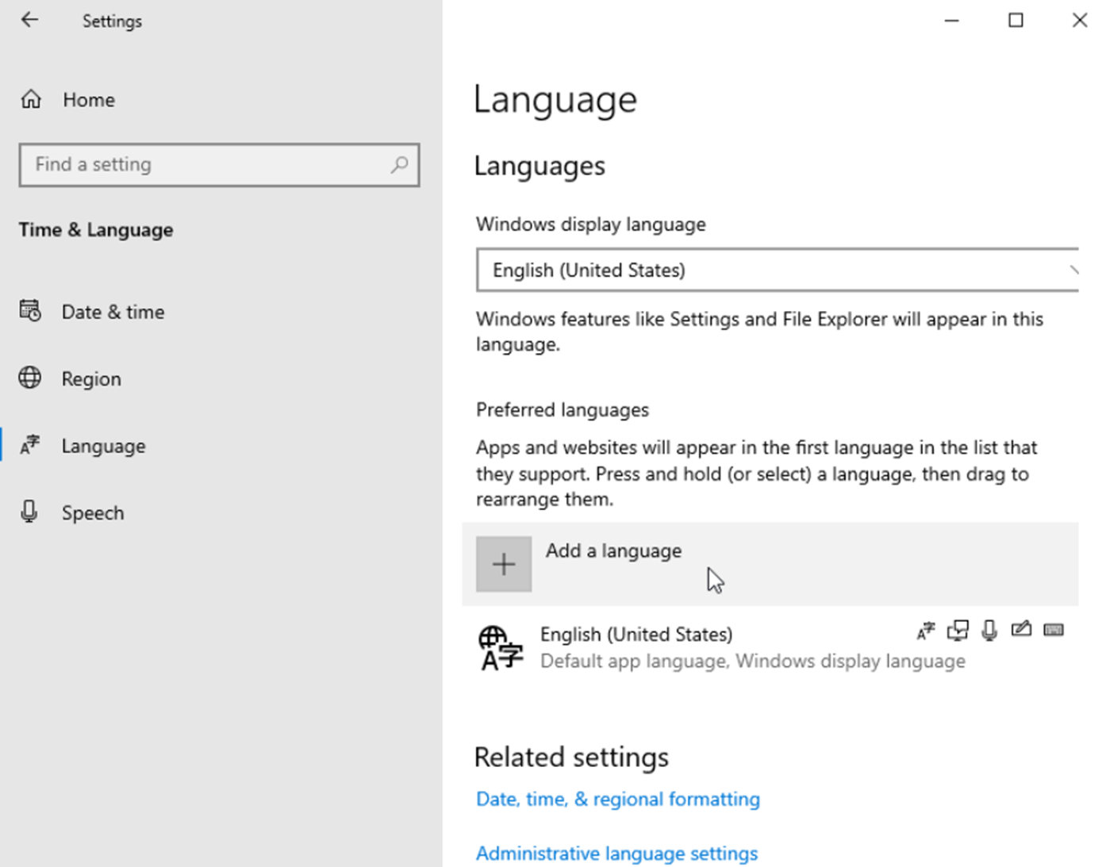Click the English language pack icon

(501, 647)
